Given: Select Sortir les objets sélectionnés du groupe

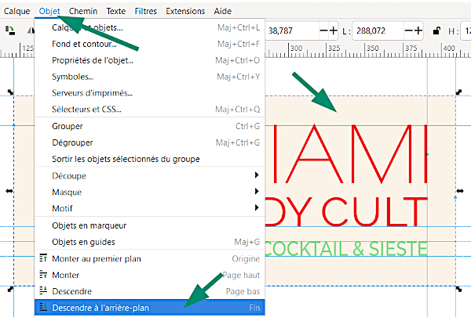Looking at the screenshot, I should click(x=150, y=159).
